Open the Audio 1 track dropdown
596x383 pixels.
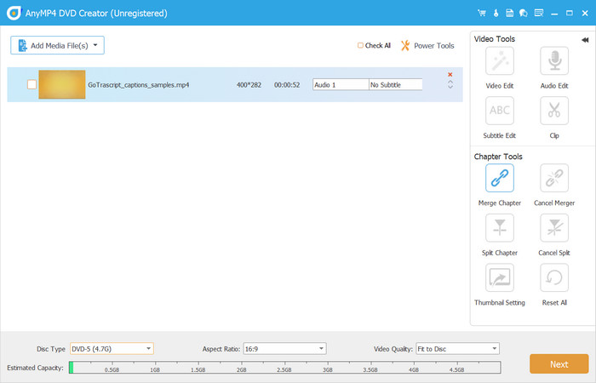click(x=341, y=85)
